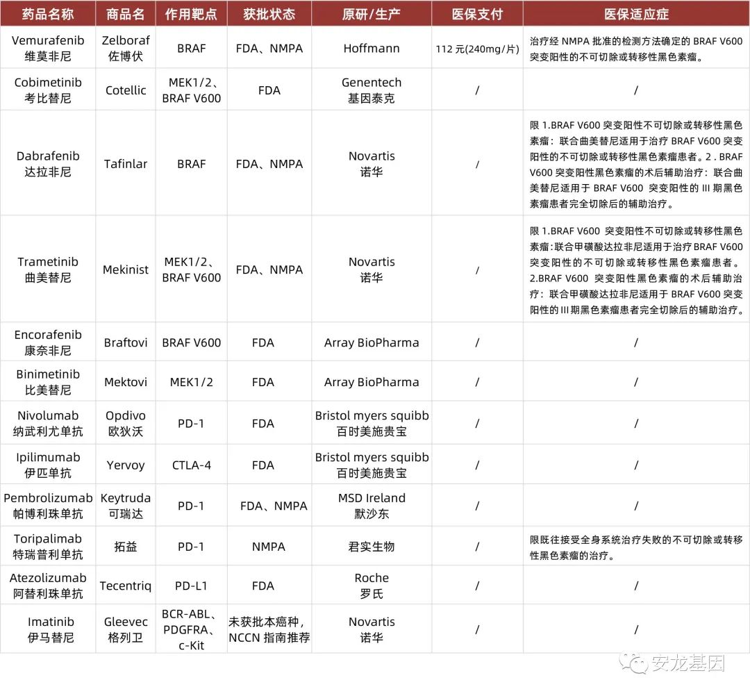Viewport: 750px width, 696px height.
Task: Select the Atezolizumab 阿替利珠单抗 cell
Action: click(48, 586)
